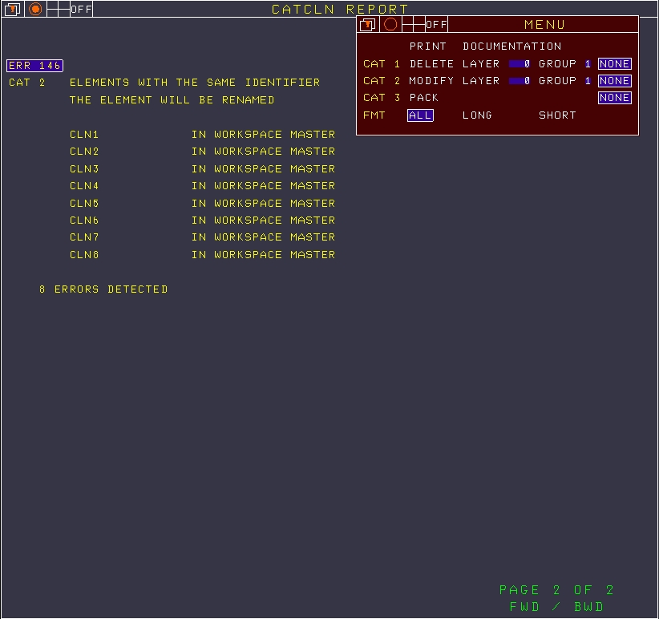659x619 pixels.
Task: Click BWD to page backward
Action: [x=588, y=607]
